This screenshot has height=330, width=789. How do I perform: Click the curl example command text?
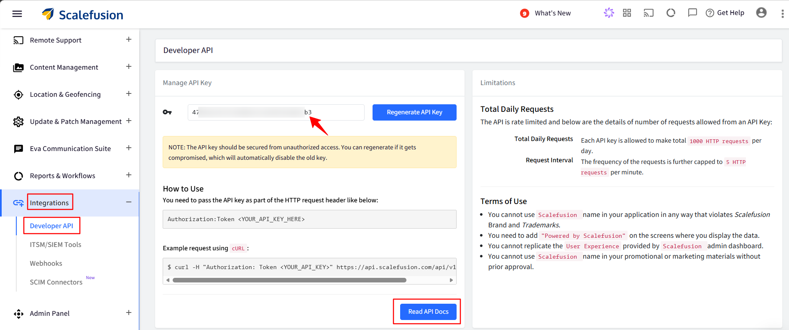tap(312, 267)
